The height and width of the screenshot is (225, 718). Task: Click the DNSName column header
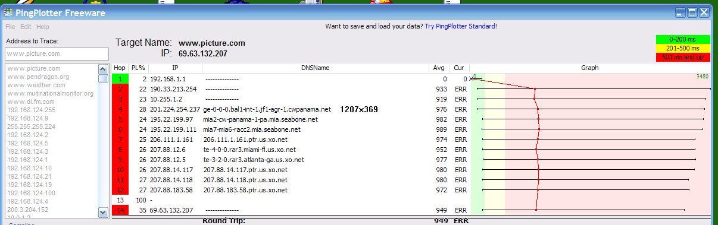point(316,68)
